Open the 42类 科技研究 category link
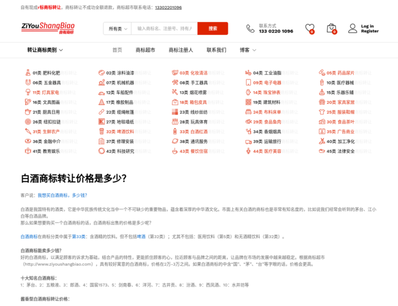The height and width of the screenshot is (306, 398). [x=120, y=151]
